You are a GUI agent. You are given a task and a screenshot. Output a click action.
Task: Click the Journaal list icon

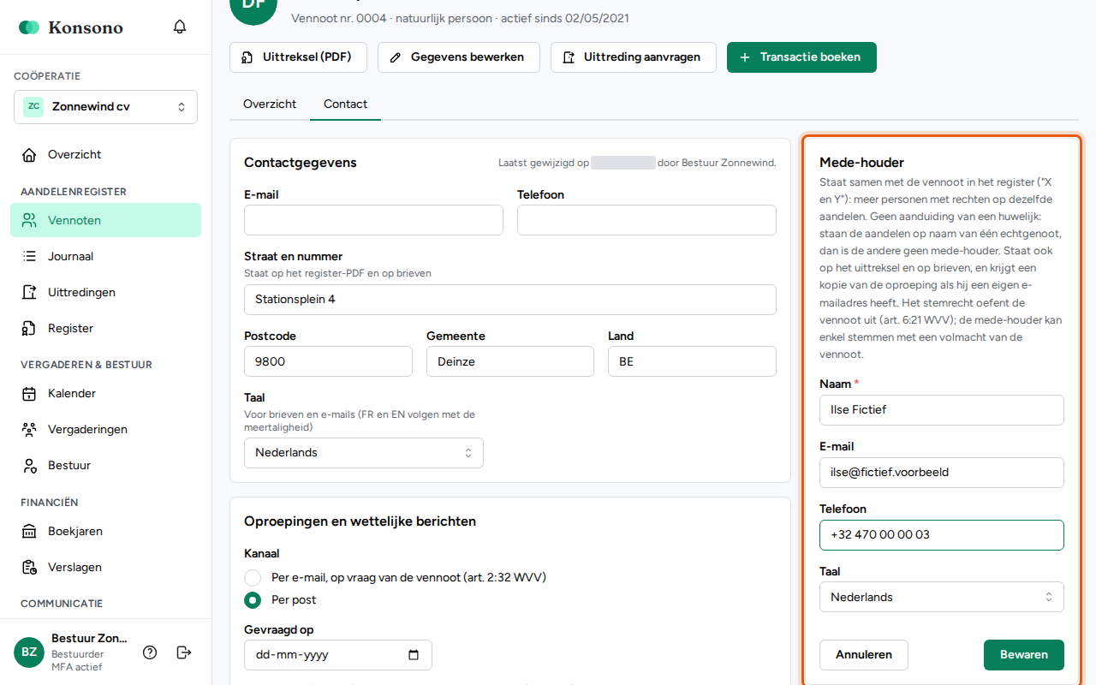(x=29, y=256)
